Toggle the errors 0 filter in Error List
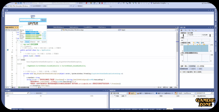This screenshot has height=112, width=219. (x=132, y=93)
